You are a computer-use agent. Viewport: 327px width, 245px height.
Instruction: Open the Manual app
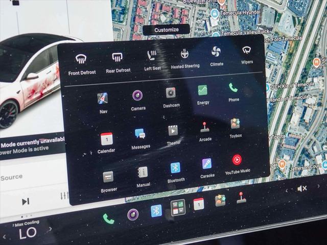143,177
